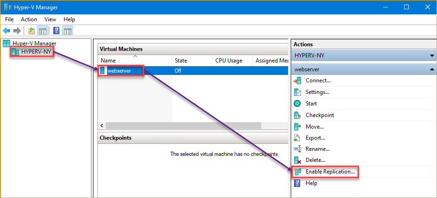The height and width of the screenshot is (198, 437).
Task: Click the Virtual Machines horizontal scrollbar thumb
Action: tap(183, 126)
